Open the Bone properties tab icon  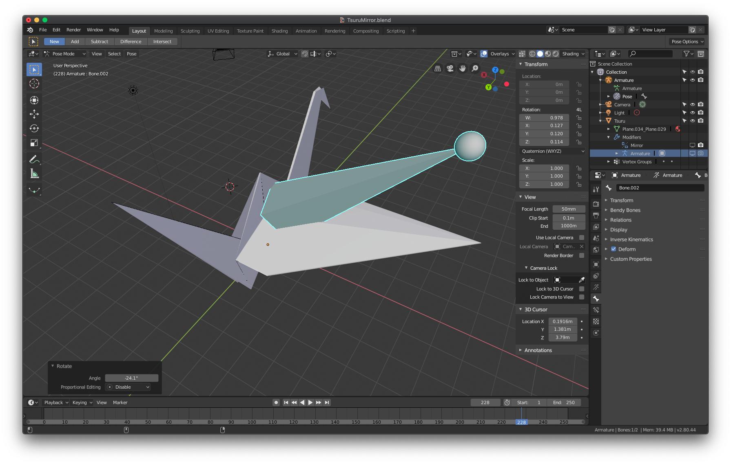(596, 299)
